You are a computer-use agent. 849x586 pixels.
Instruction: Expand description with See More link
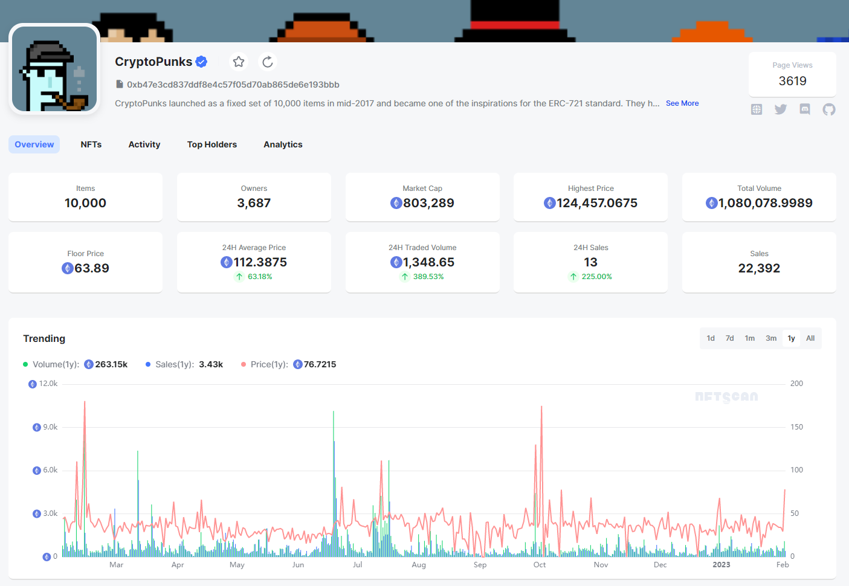point(682,103)
